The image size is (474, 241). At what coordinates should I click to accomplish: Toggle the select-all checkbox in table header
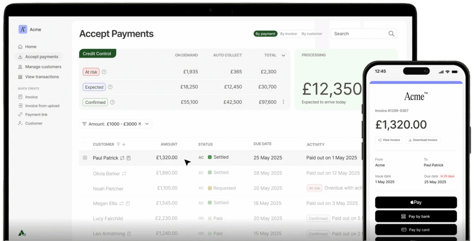point(85,145)
